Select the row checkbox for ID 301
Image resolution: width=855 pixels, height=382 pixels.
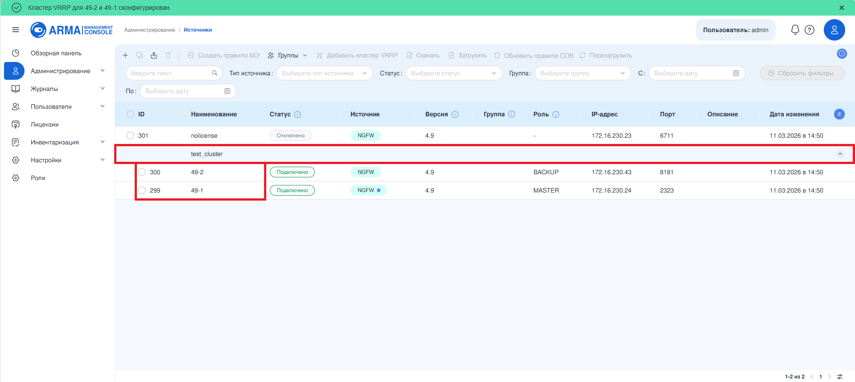(x=130, y=136)
